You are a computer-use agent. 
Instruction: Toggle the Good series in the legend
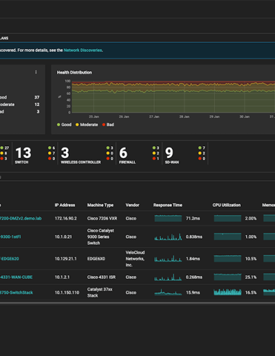65,125
